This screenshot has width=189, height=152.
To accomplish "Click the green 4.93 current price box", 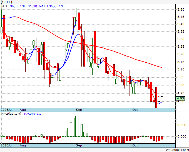I will coord(180,98).
